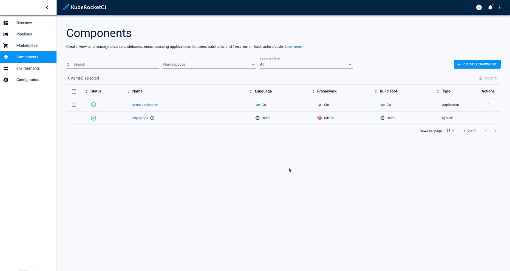Open the notifications bell icon

click(490, 7)
